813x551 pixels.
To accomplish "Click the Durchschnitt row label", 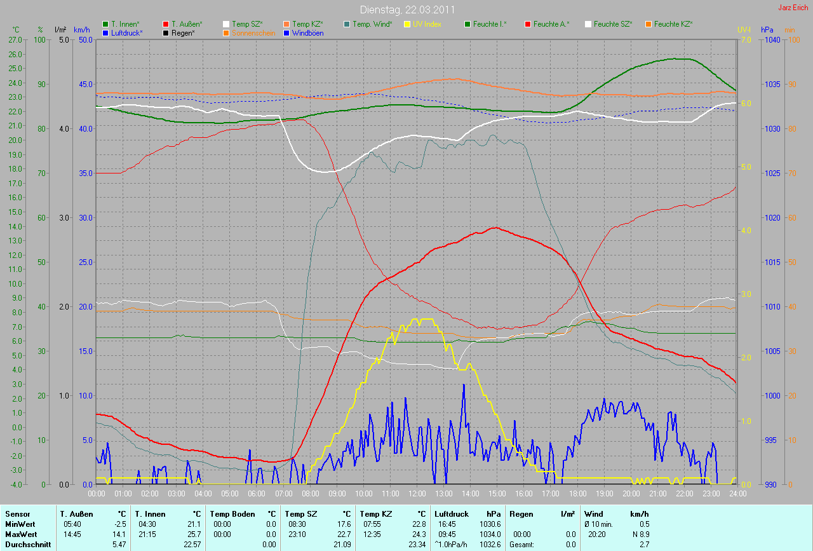I will tap(28, 544).
